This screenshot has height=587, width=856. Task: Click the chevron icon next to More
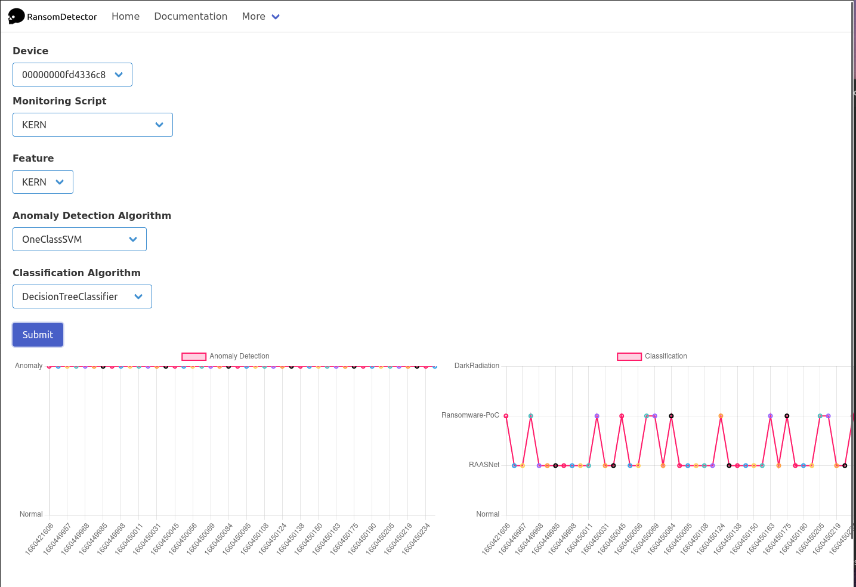pos(275,17)
